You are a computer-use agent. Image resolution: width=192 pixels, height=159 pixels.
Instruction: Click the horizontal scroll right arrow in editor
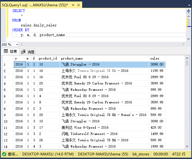(183, 44)
